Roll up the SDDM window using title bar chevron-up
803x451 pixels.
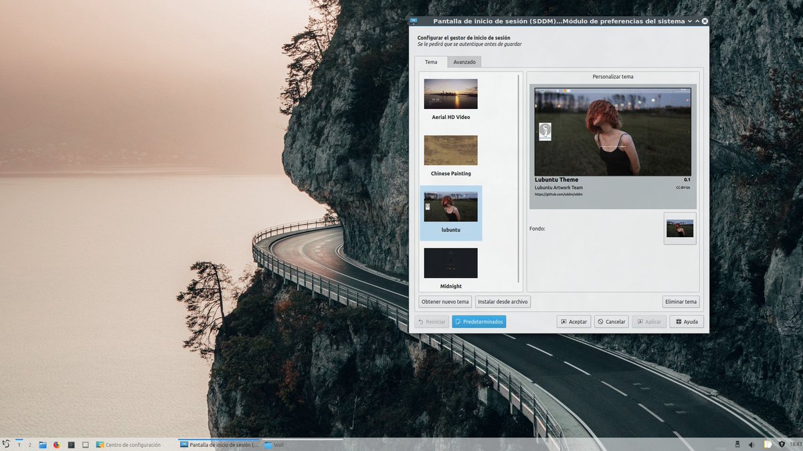pyautogui.click(x=697, y=21)
